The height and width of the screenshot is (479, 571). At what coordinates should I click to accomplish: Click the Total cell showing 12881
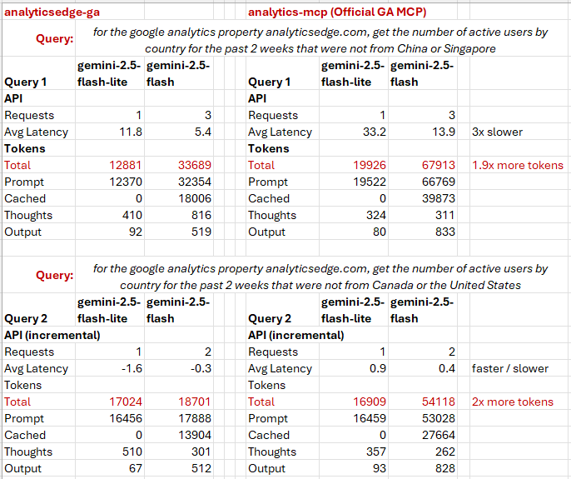[x=125, y=165]
